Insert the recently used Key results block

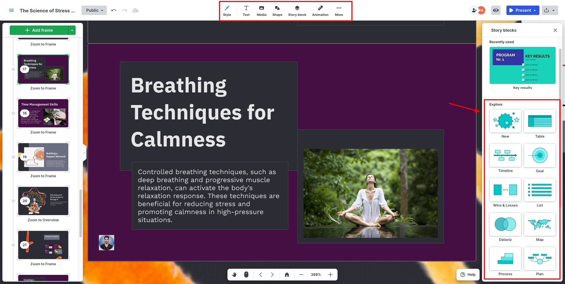[522, 65]
